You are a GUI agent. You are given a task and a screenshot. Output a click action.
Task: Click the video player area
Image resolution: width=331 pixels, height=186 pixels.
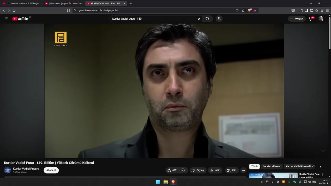[x=164, y=91]
